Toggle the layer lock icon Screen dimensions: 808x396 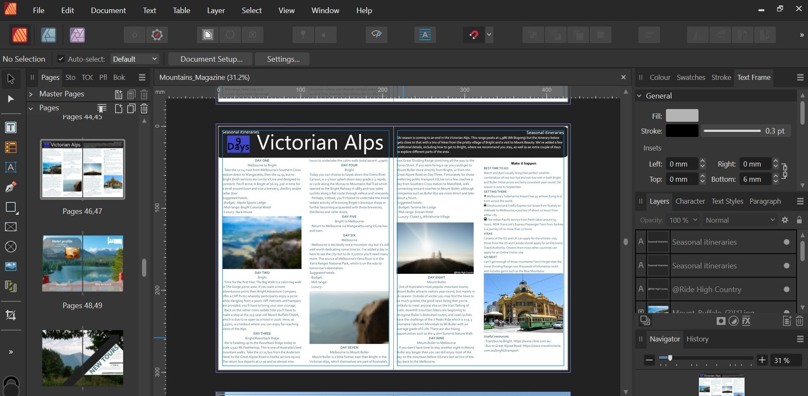(799, 220)
